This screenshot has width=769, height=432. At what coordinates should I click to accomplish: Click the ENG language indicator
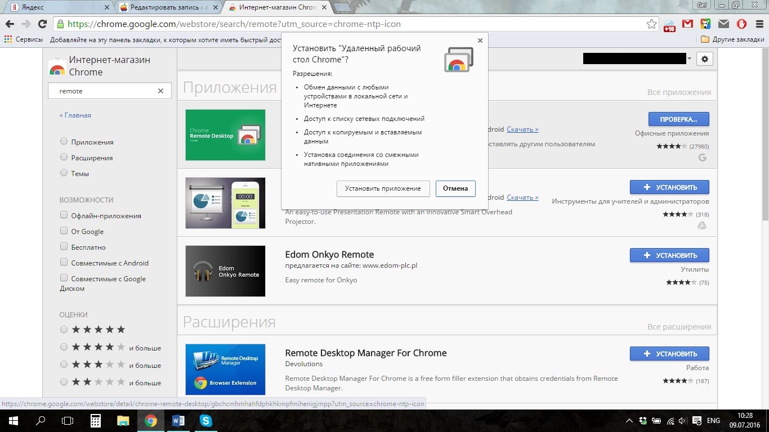click(x=713, y=421)
